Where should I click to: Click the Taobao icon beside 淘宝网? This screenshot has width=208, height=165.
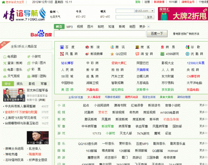(137, 54)
